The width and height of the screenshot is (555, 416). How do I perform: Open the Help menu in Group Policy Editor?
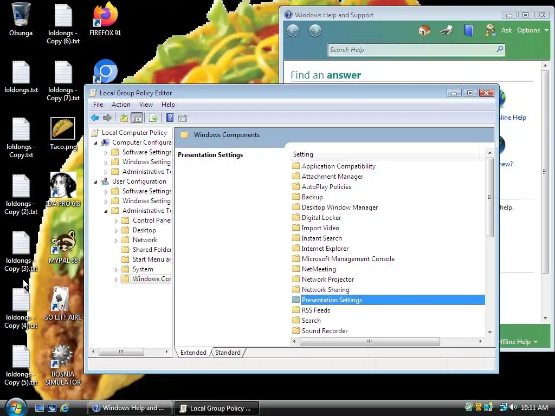168,105
